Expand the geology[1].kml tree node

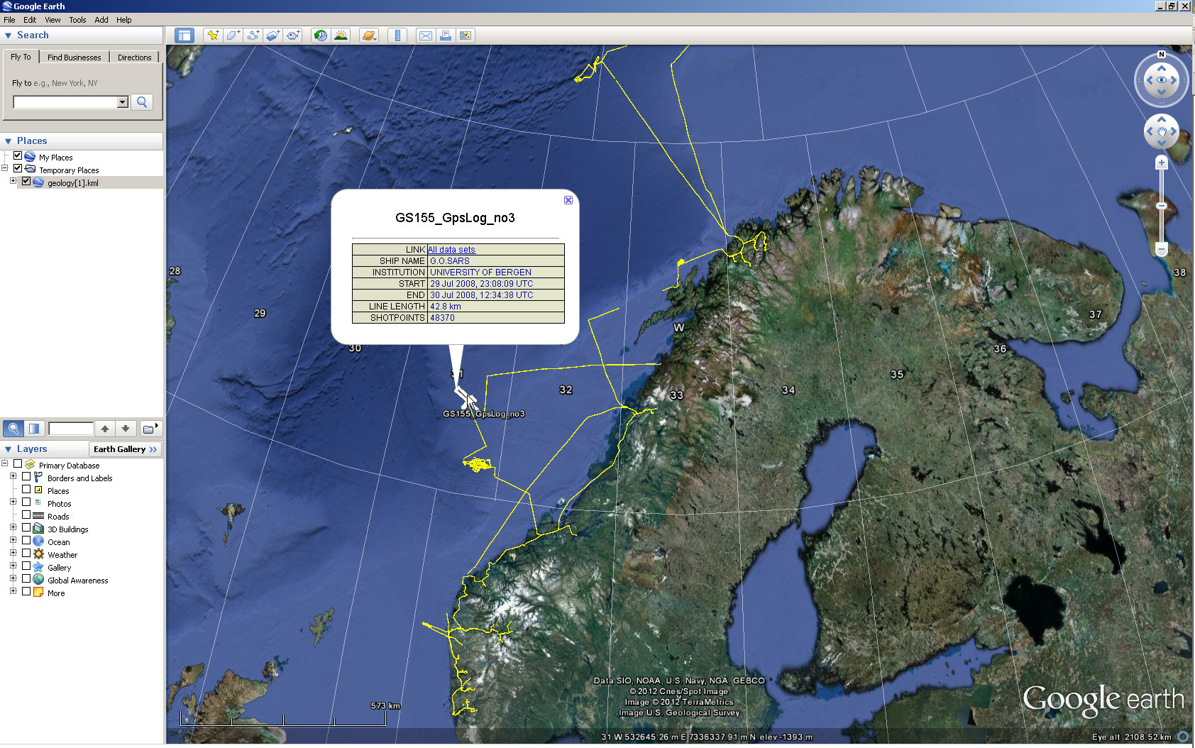[x=13, y=182]
